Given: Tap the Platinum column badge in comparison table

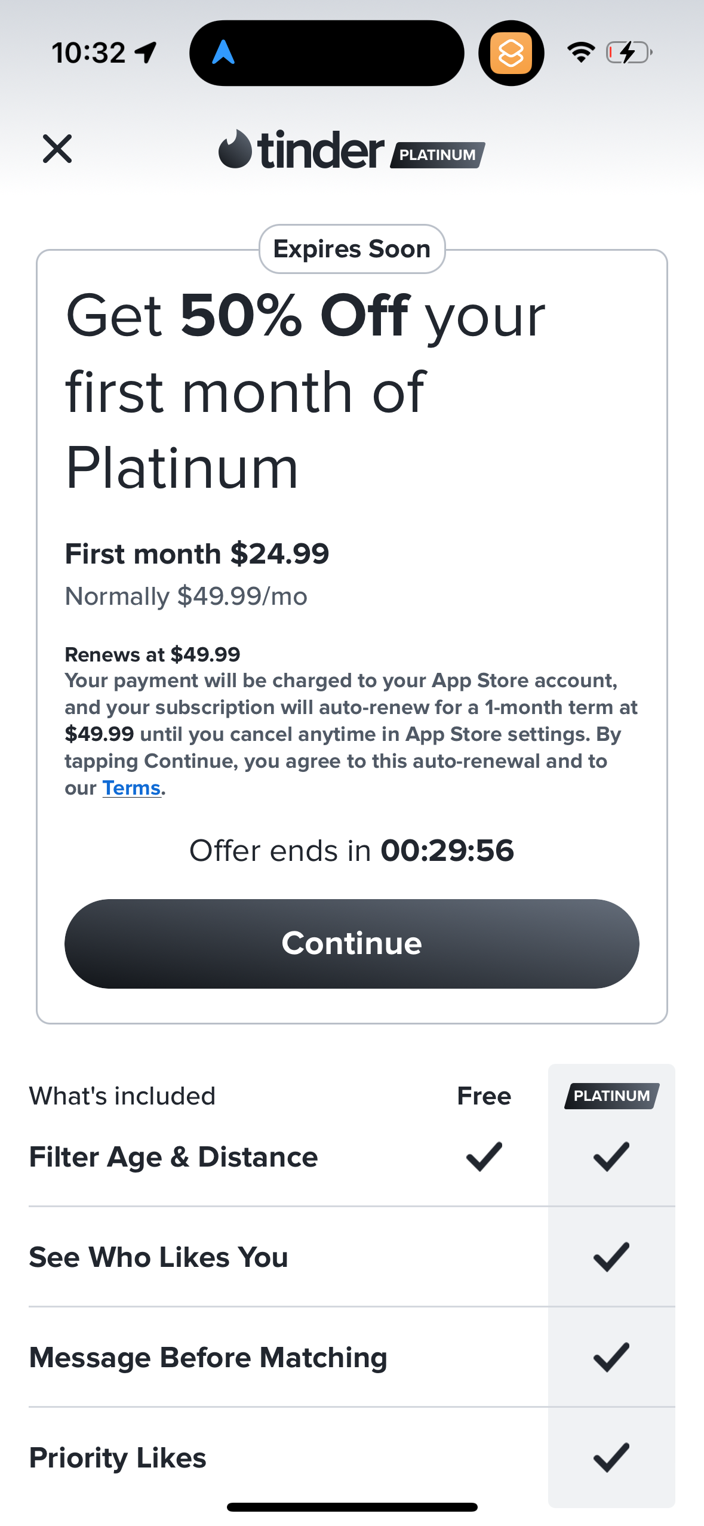Looking at the screenshot, I should pos(611,1096).
